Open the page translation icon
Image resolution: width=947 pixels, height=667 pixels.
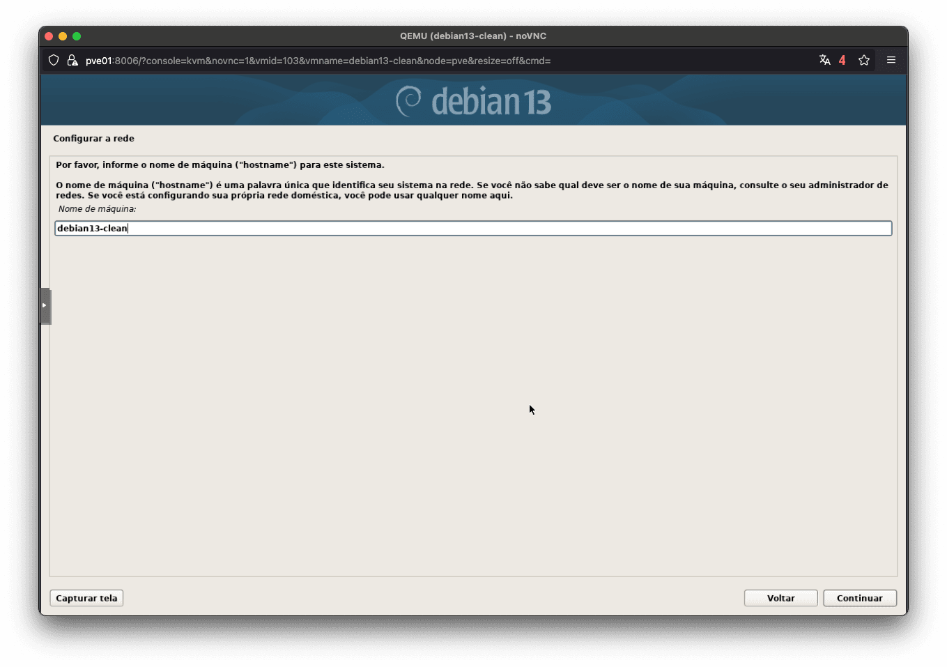pyautogui.click(x=825, y=60)
